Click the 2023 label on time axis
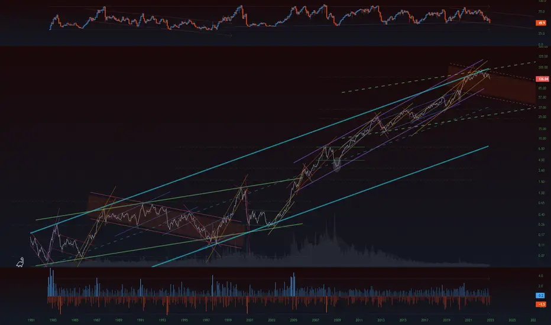 click(x=490, y=320)
